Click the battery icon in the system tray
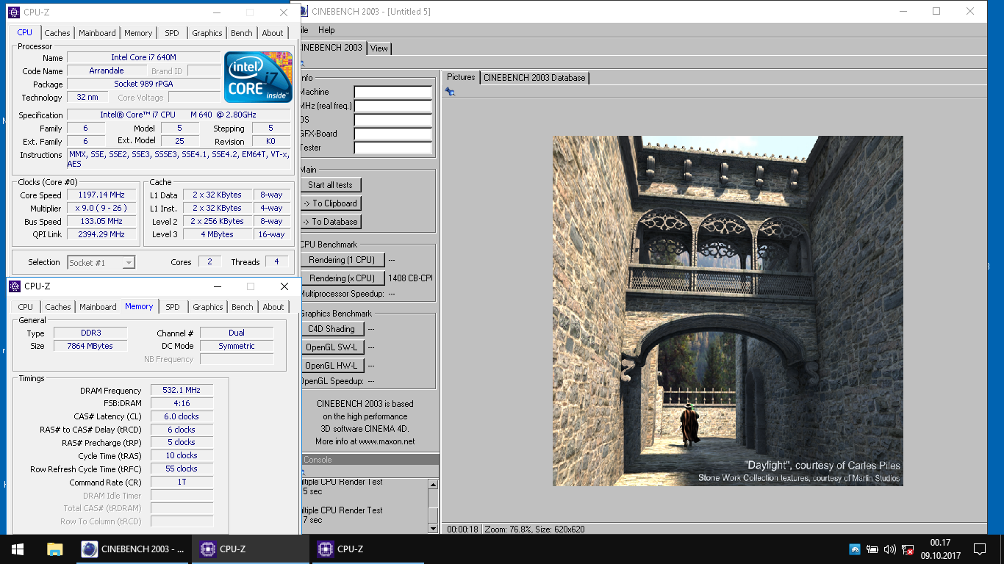The image size is (1004, 564). (x=872, y=549)
